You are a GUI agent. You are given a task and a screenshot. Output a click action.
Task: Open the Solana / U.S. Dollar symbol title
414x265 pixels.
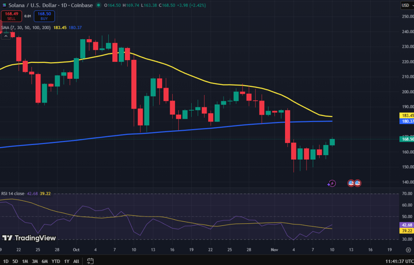(x=51, y=5)
